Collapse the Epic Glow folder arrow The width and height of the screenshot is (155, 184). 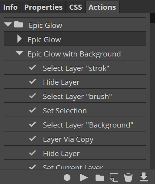point(8,24)
